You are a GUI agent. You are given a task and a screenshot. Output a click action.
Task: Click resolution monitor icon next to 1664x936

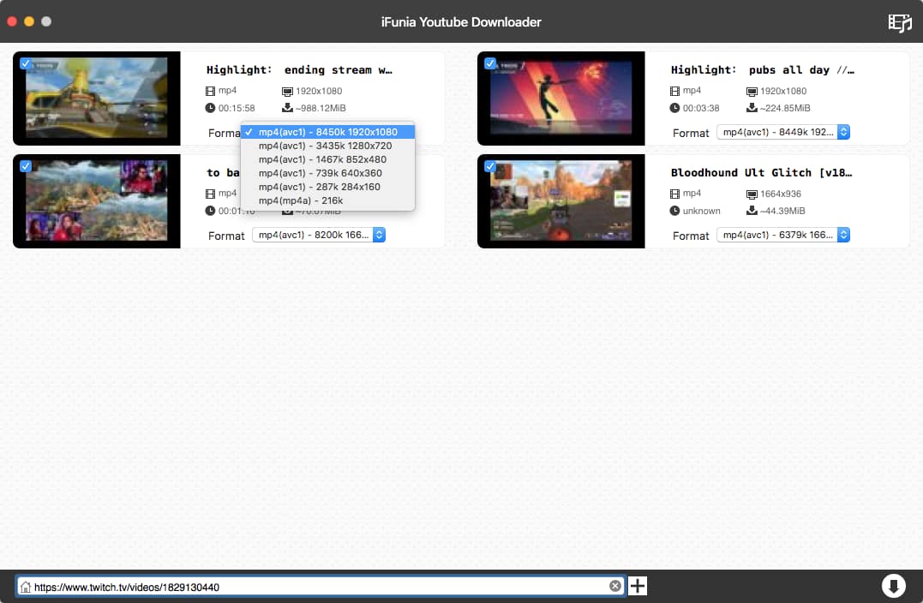752,194
